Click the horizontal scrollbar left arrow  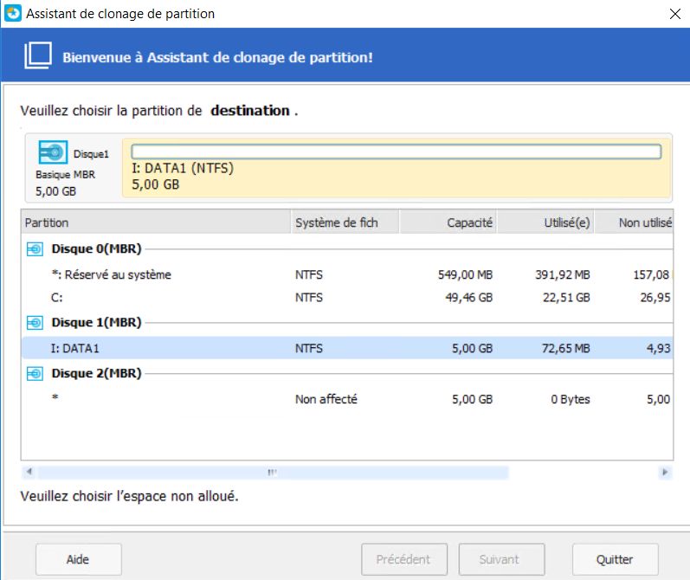(29, 473)
